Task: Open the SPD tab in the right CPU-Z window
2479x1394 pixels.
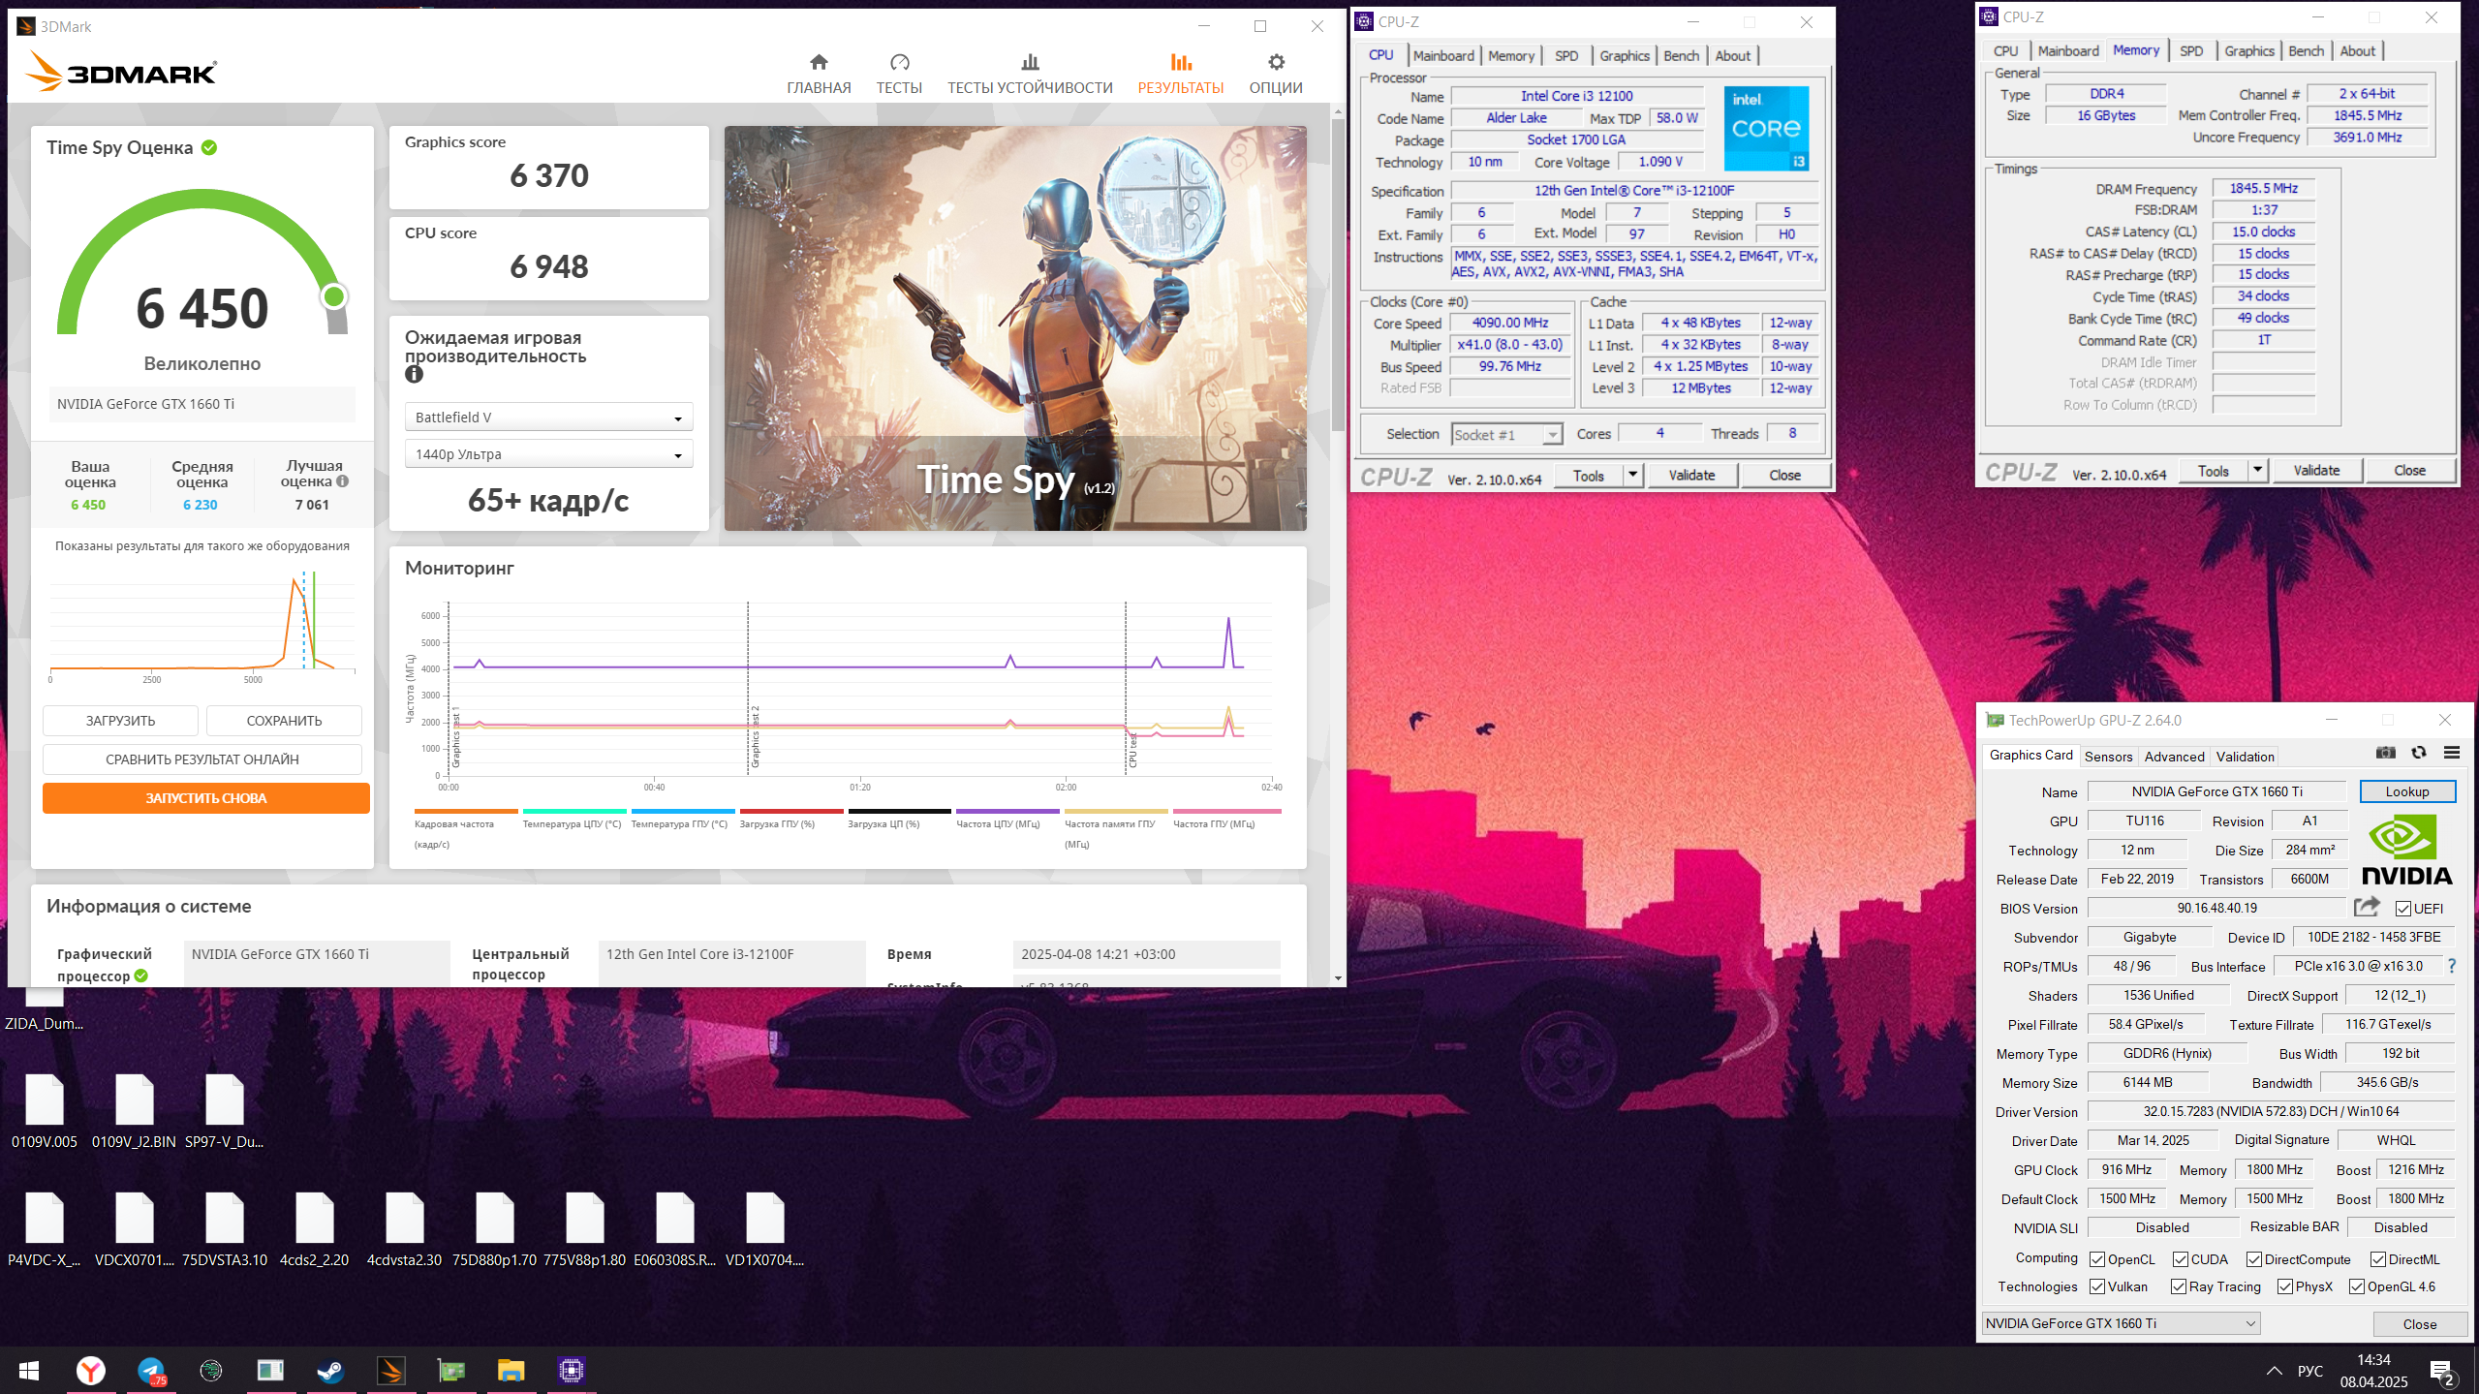Action: tap(2190, 50)
